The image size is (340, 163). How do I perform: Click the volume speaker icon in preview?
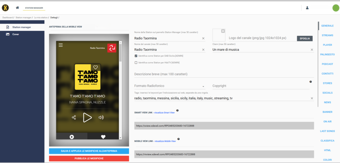click(101, 118)
